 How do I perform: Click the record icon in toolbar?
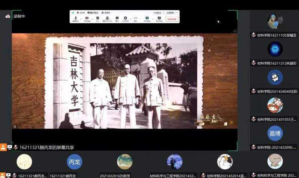coord(126,18)
